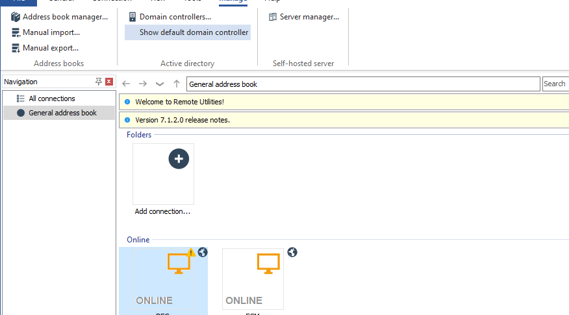The width and height of the screenshot is (569, 315).
Task: Select the online connection showing a warning triangle
Action: coord(164,280)
